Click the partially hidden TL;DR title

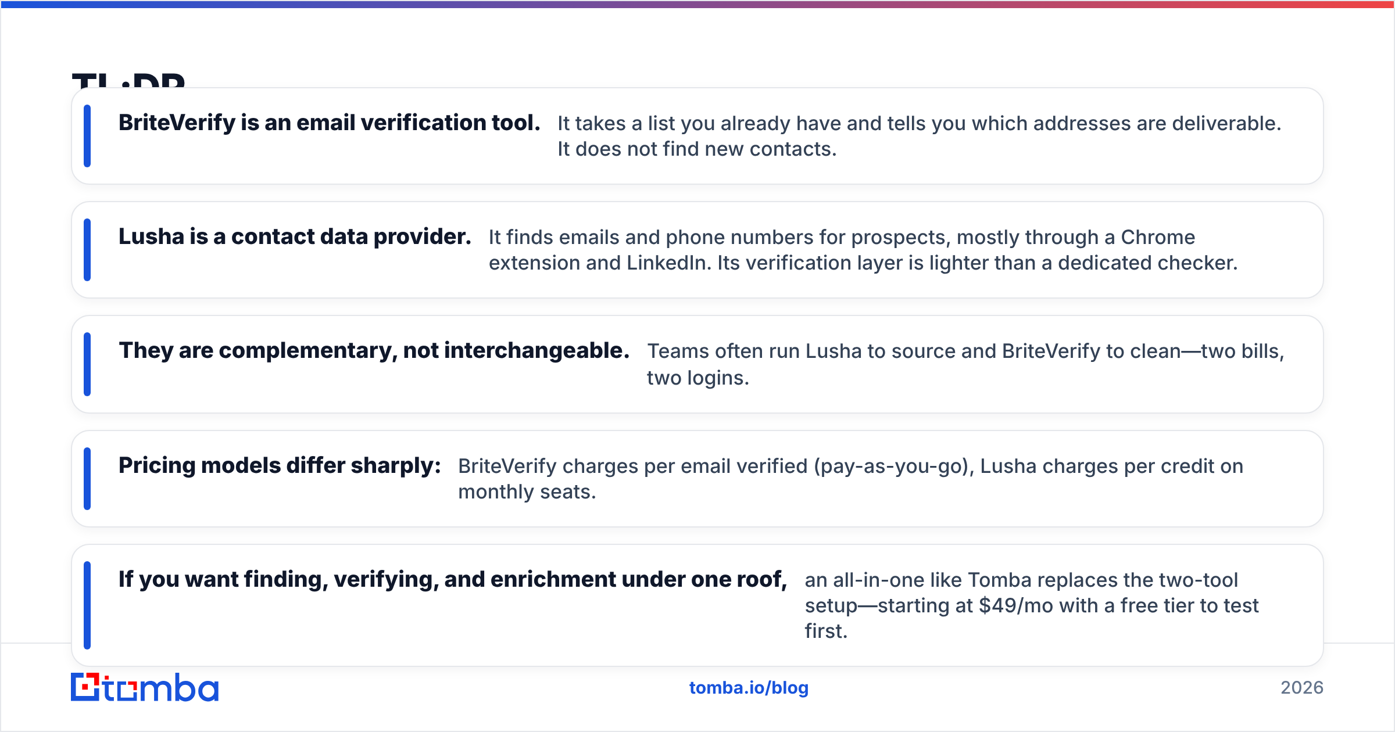pos(128,80)
